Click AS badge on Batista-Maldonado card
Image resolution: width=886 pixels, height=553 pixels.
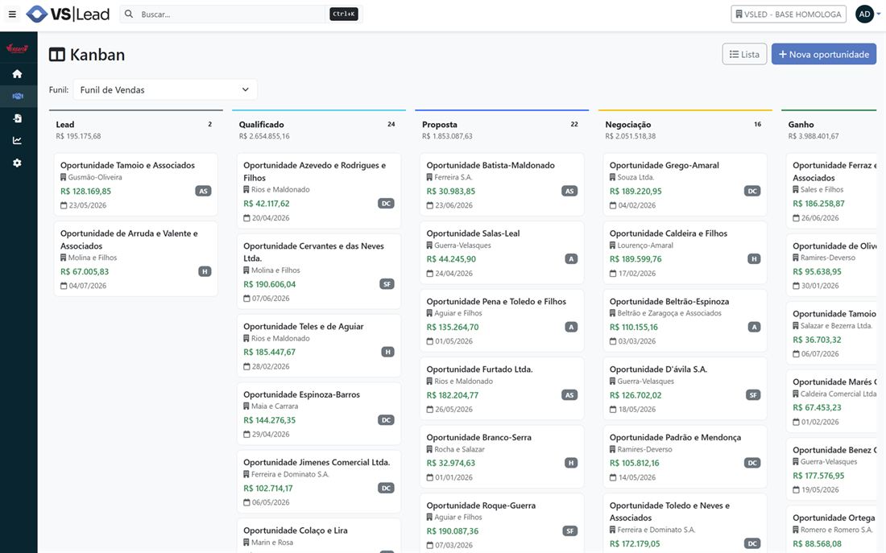click(x=569, y=191)
